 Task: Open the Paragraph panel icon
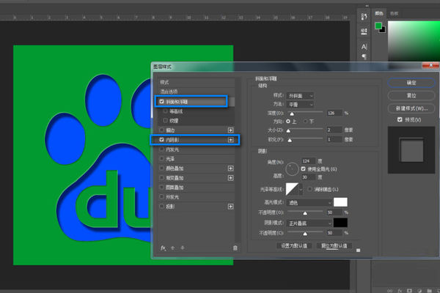[x=364, y=57]
